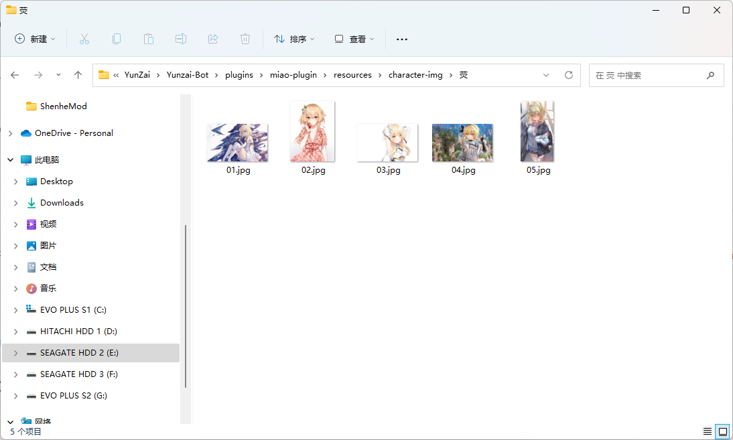733x440 pixels.
Task: Click the Share icon in the toolbar
Action: [212, 39]
